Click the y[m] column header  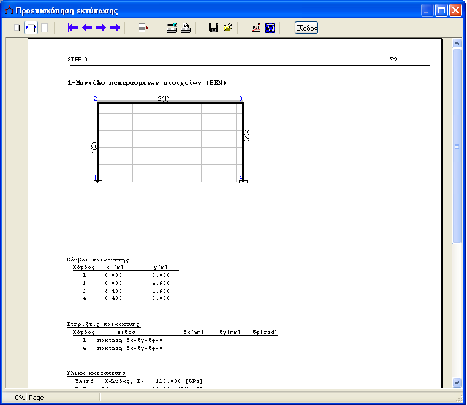(161, 267)
